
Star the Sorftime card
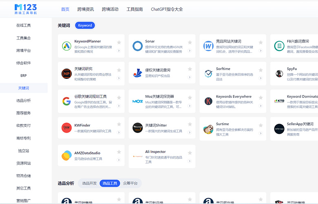(x=261, y=70)
